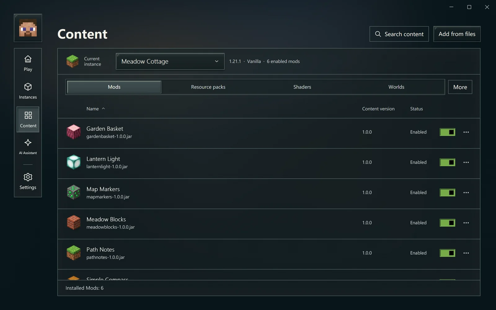Select the Worlds tab
This screenshot has height=310, width=496.
pyautogui.click(x=396, y=87)
